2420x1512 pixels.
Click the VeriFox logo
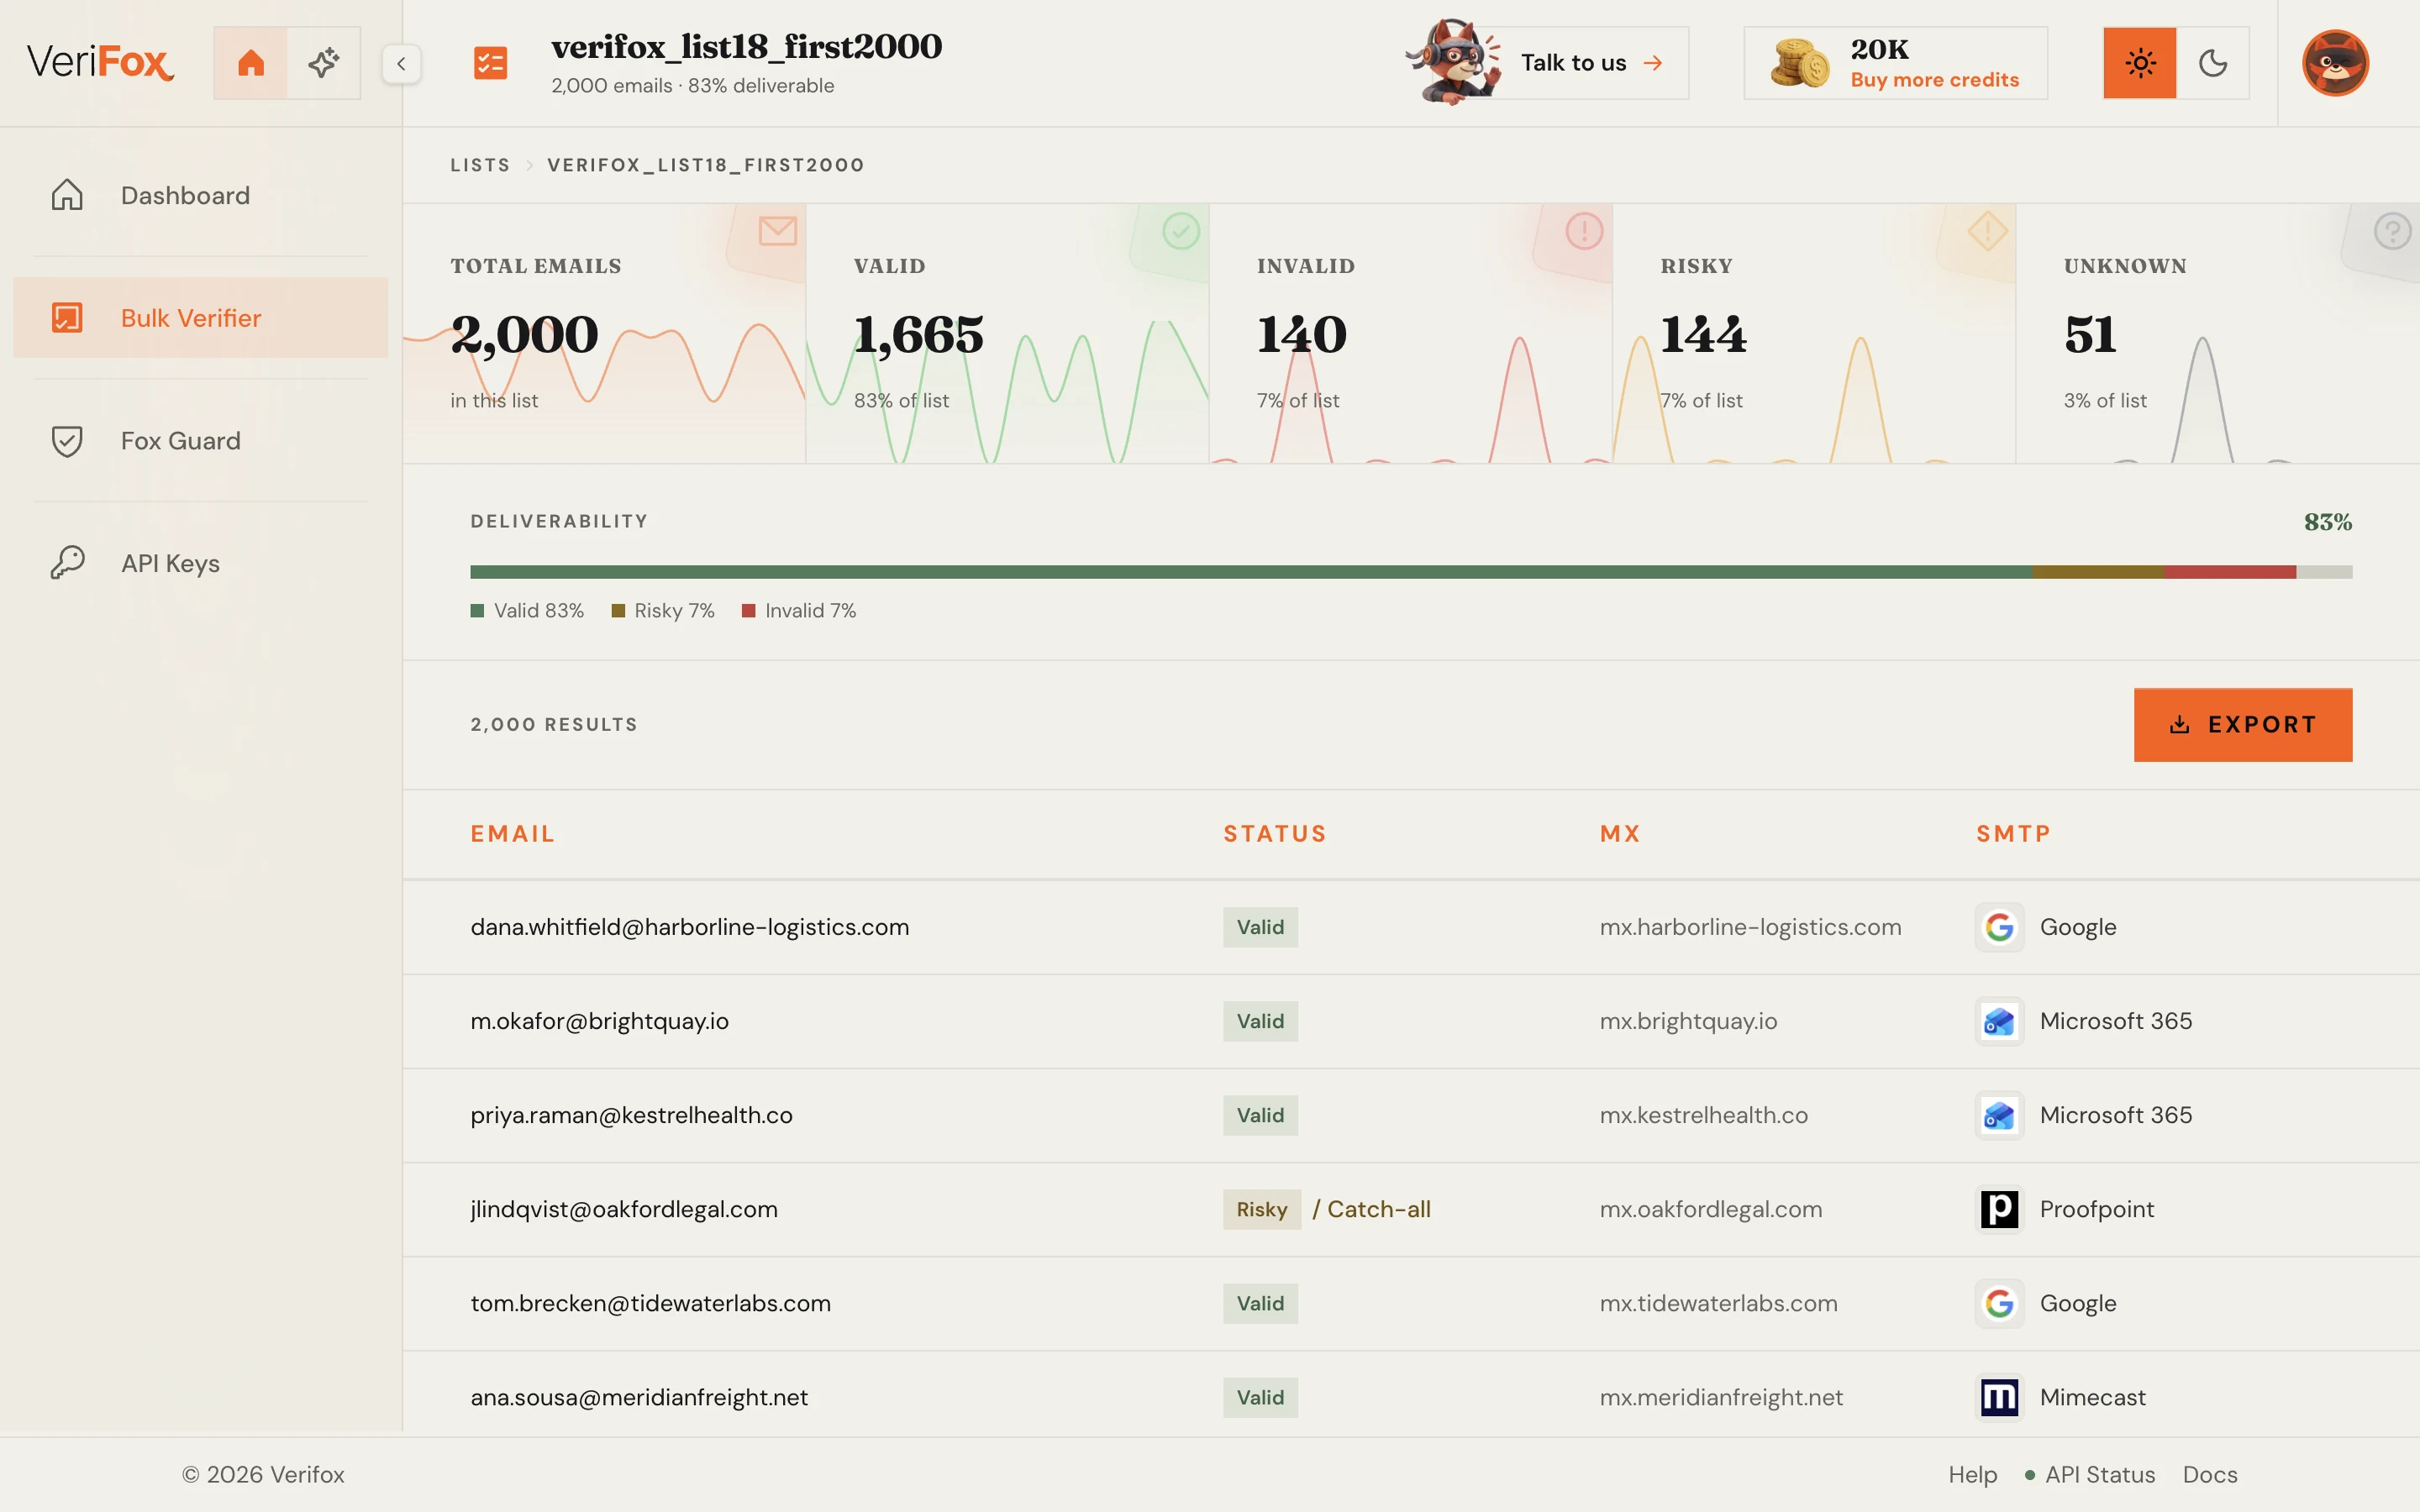100,62
